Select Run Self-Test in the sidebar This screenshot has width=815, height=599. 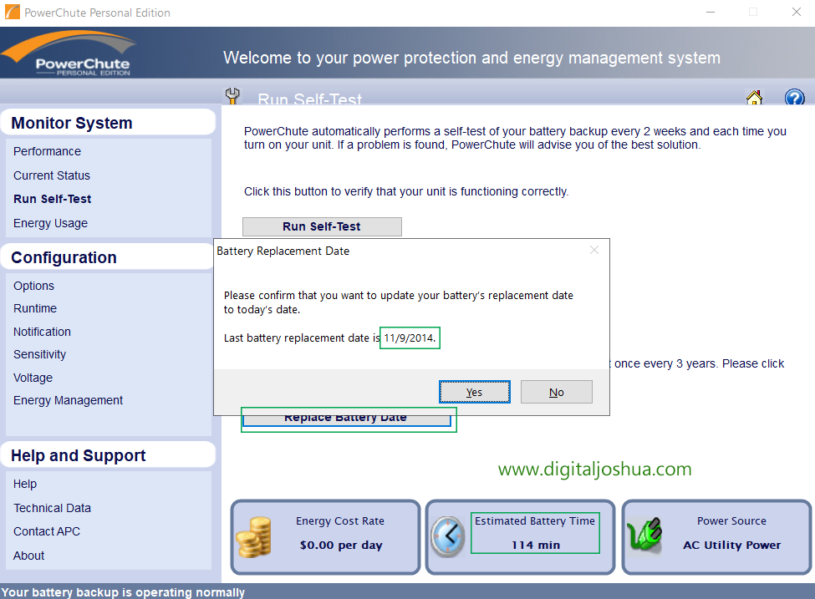[53, 199]
